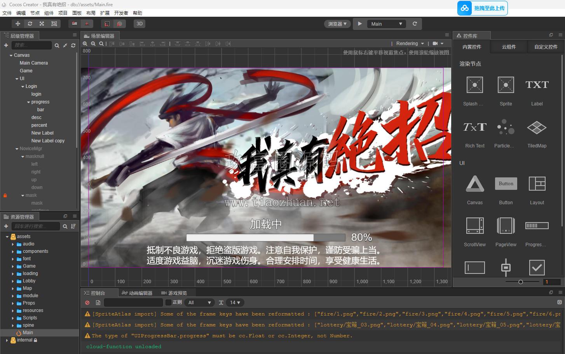Toggle the console collapse option icon

(x=560, y=302)
